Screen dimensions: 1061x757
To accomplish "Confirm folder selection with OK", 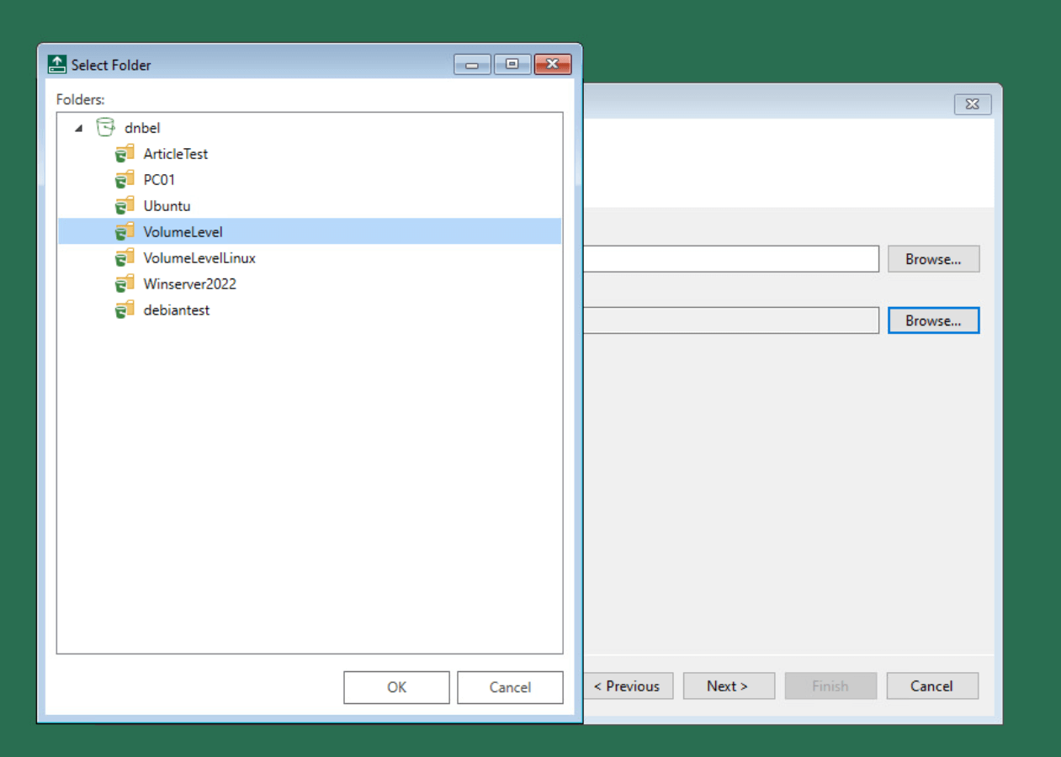I will point(396,687).
